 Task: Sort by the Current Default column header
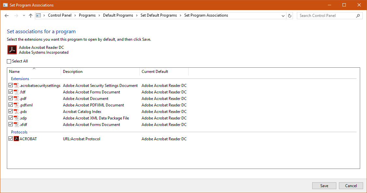[164, 72]
